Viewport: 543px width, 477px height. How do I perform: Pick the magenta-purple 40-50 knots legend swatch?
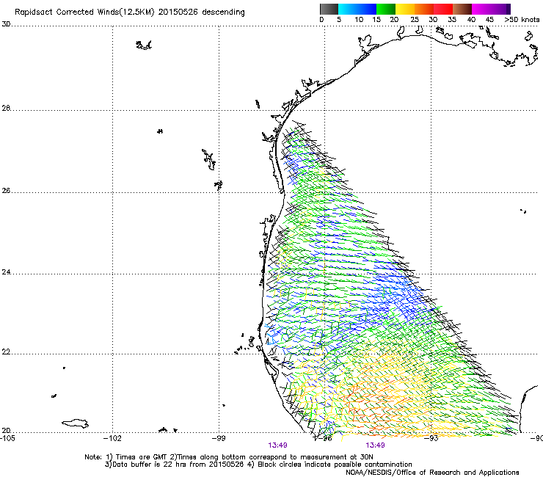(491, 9)
